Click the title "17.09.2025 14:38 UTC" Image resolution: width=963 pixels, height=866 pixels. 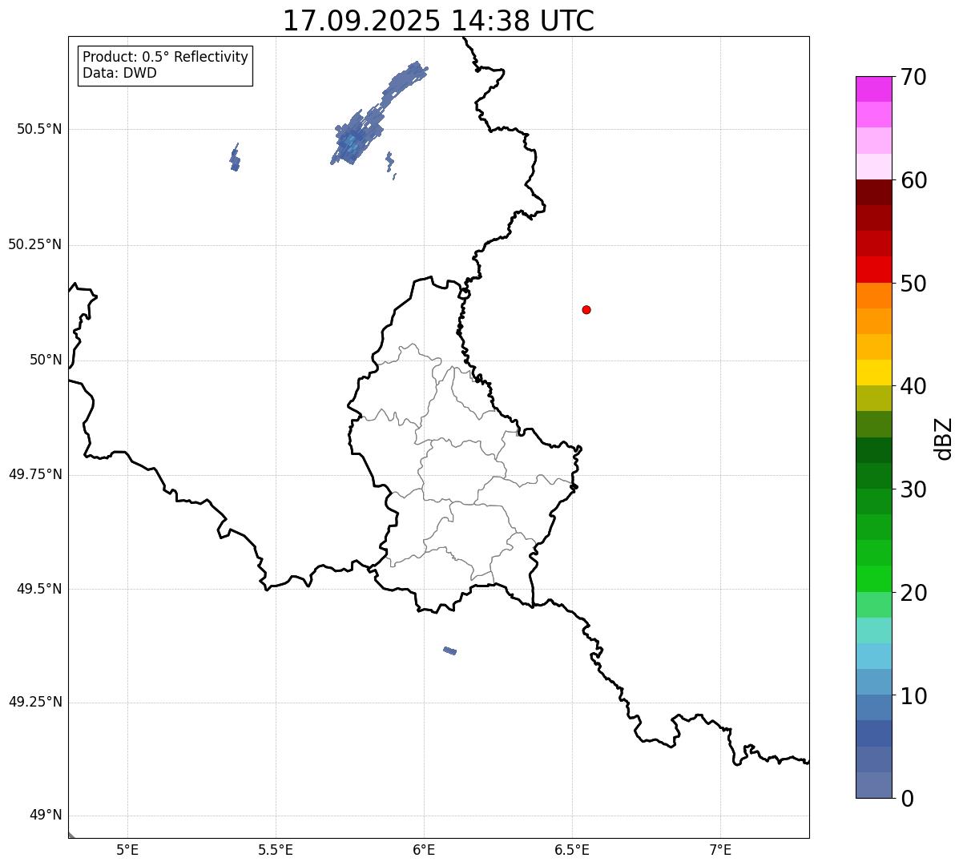pos(438,21)
